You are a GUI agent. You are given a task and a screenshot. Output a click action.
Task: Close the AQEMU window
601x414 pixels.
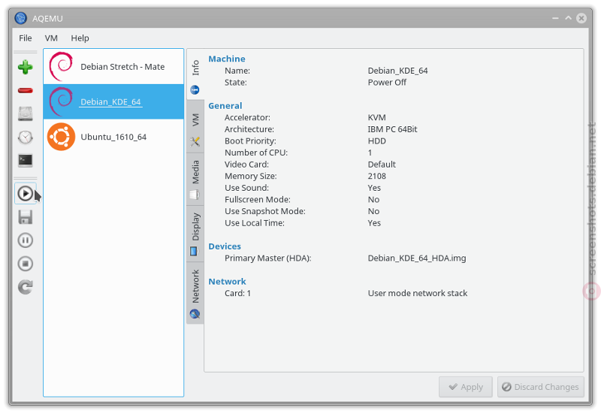[581, 18]
